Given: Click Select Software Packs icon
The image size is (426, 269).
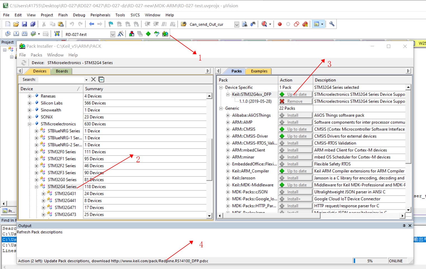Looking at the screenshot, I should pos(157,34).
